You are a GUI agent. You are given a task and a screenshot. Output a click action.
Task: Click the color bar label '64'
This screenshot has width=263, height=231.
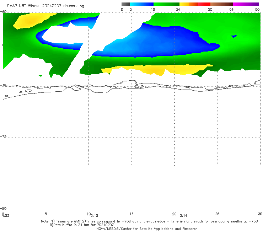[x=231, y=9]
